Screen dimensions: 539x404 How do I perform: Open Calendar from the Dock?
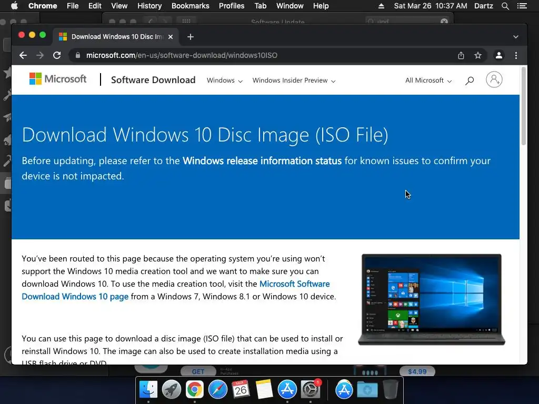(x=241, y=389)
